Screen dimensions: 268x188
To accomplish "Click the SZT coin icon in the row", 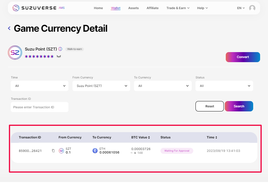I will point(61,151).
